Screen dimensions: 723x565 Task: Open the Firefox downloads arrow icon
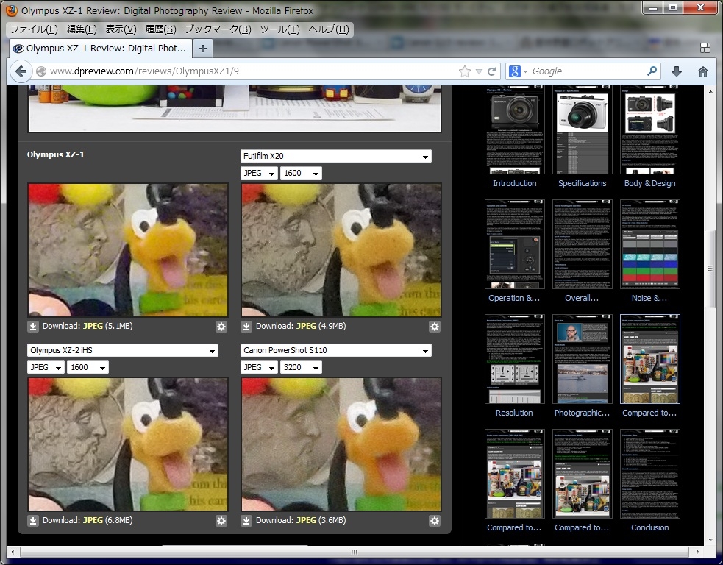[x=677, y=71]
